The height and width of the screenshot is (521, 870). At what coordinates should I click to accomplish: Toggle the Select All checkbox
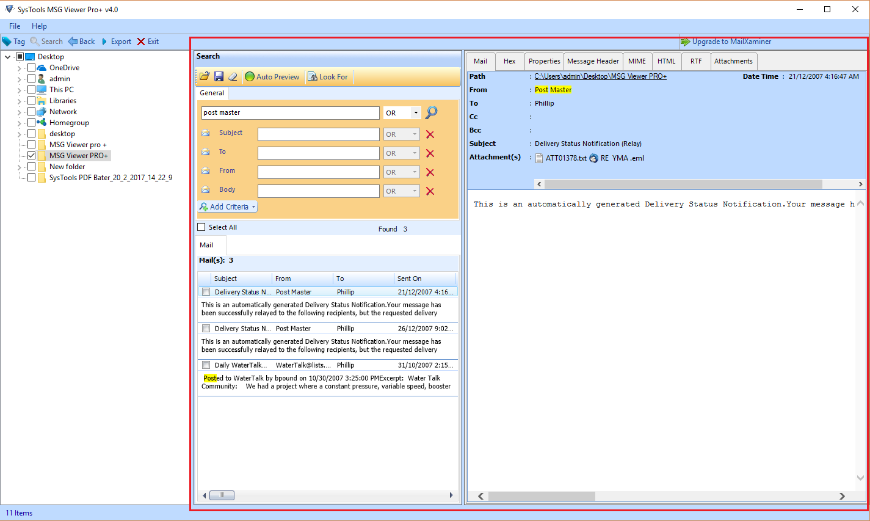201,227
